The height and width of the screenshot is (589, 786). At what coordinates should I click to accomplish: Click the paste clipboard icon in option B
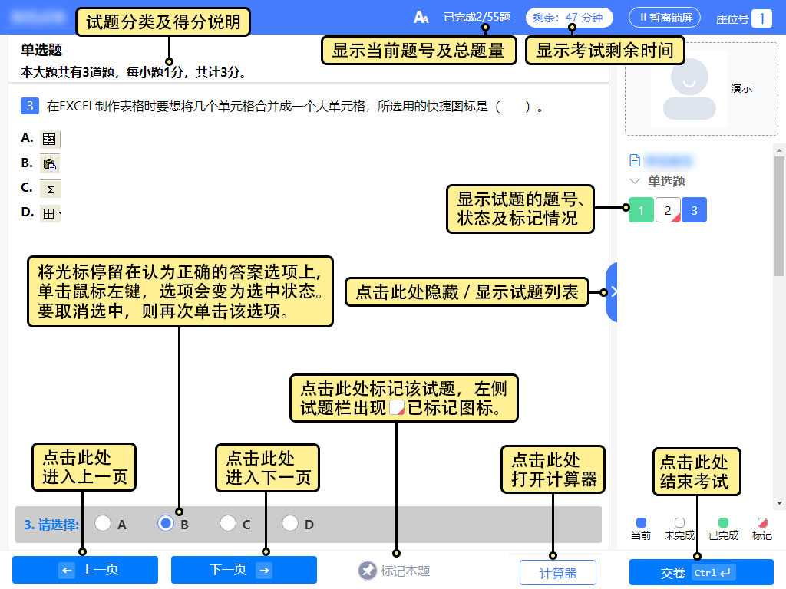[49, 164]
